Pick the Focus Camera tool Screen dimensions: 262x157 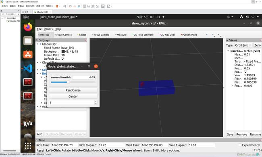(101, 35)
